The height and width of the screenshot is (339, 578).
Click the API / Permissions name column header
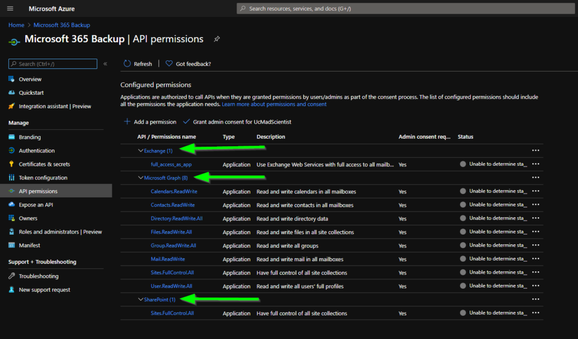click(x=167, y=137)
